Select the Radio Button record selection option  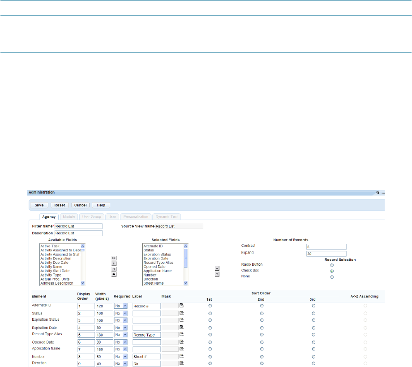(x=332, y=265)
